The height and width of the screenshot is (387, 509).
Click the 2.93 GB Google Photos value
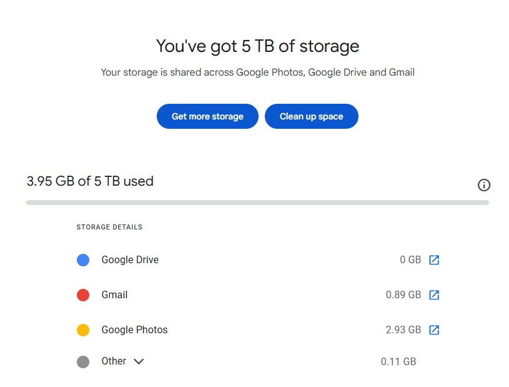pos(403,330)
